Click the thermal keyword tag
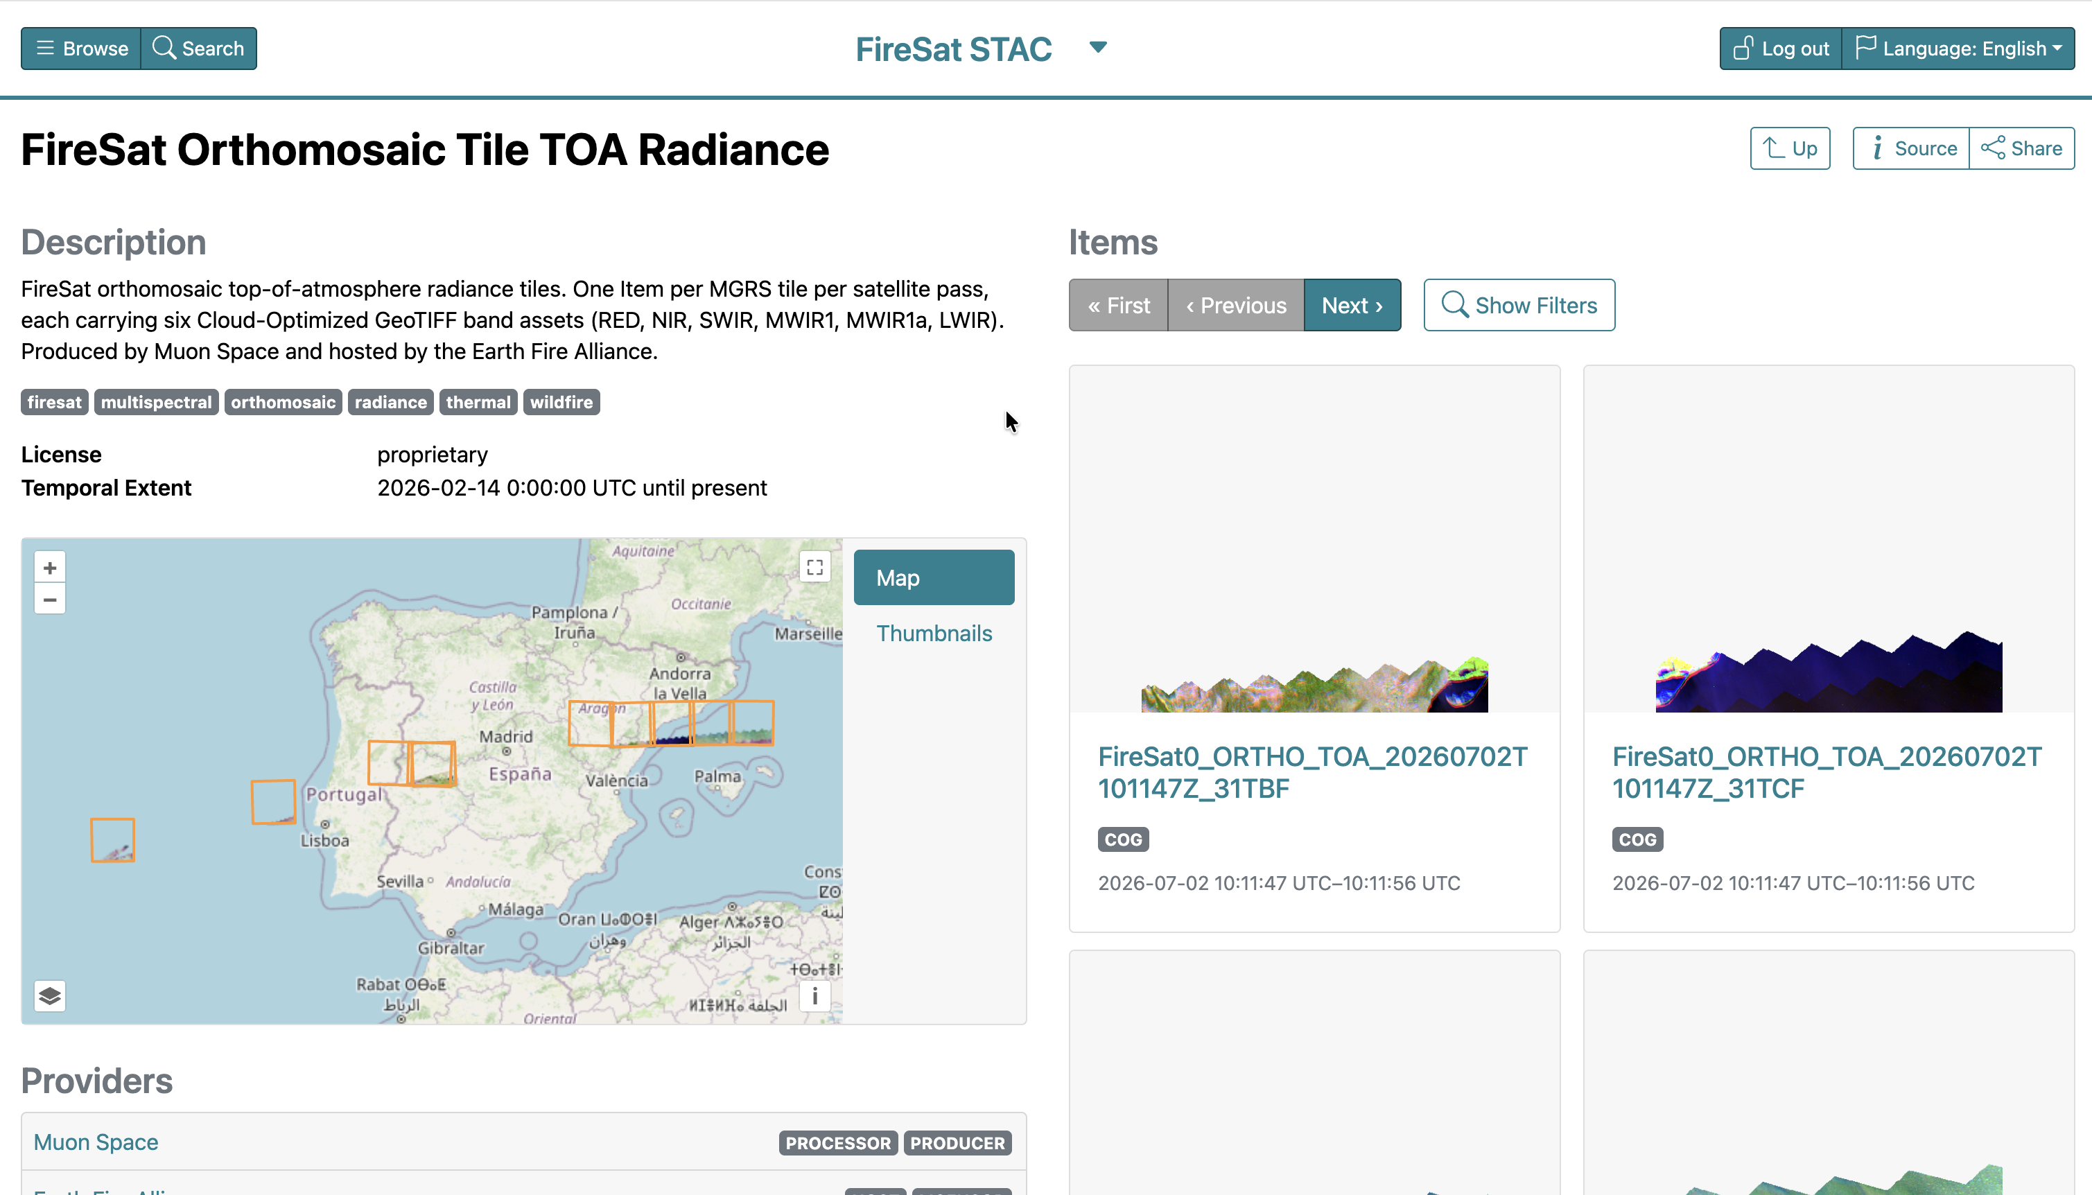The height and width of the screenshot is (1195, 2092). 478,402
